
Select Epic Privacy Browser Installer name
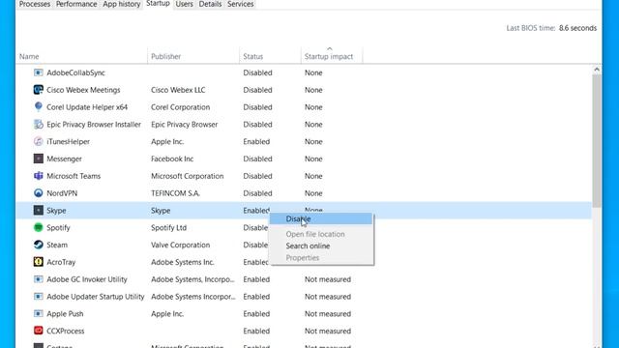(94, 125)
